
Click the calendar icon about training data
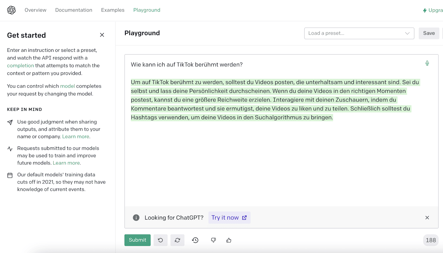10,175
